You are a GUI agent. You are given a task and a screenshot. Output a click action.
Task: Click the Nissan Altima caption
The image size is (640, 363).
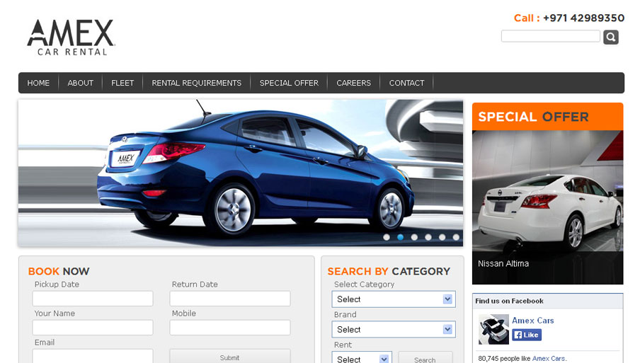(x=503, y=263)
